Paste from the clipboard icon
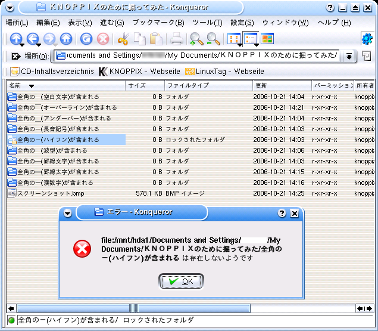Image resolution: width=378 pixels, height=331 pixels. [x=156, y=39]
